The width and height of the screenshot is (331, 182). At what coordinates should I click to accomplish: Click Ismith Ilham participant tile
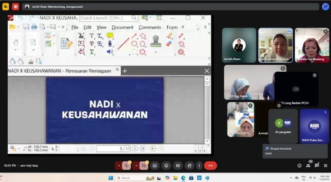(x=239, y=45)
